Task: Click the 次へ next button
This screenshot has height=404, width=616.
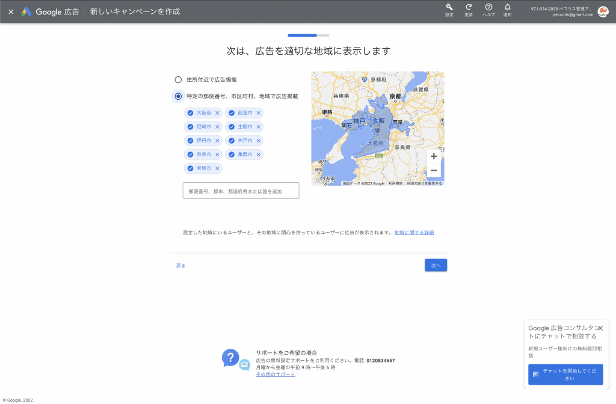Action: coord(436,265)
